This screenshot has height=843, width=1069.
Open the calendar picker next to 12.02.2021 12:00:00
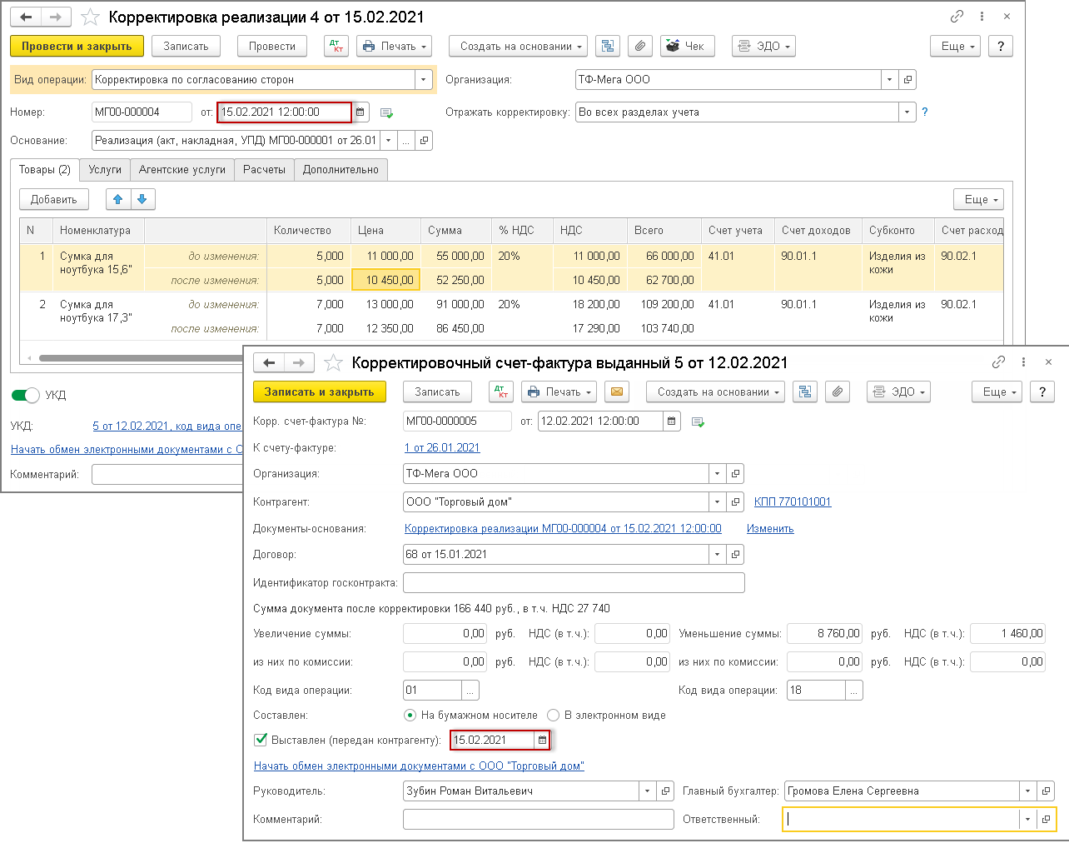[x=672, y=421]
